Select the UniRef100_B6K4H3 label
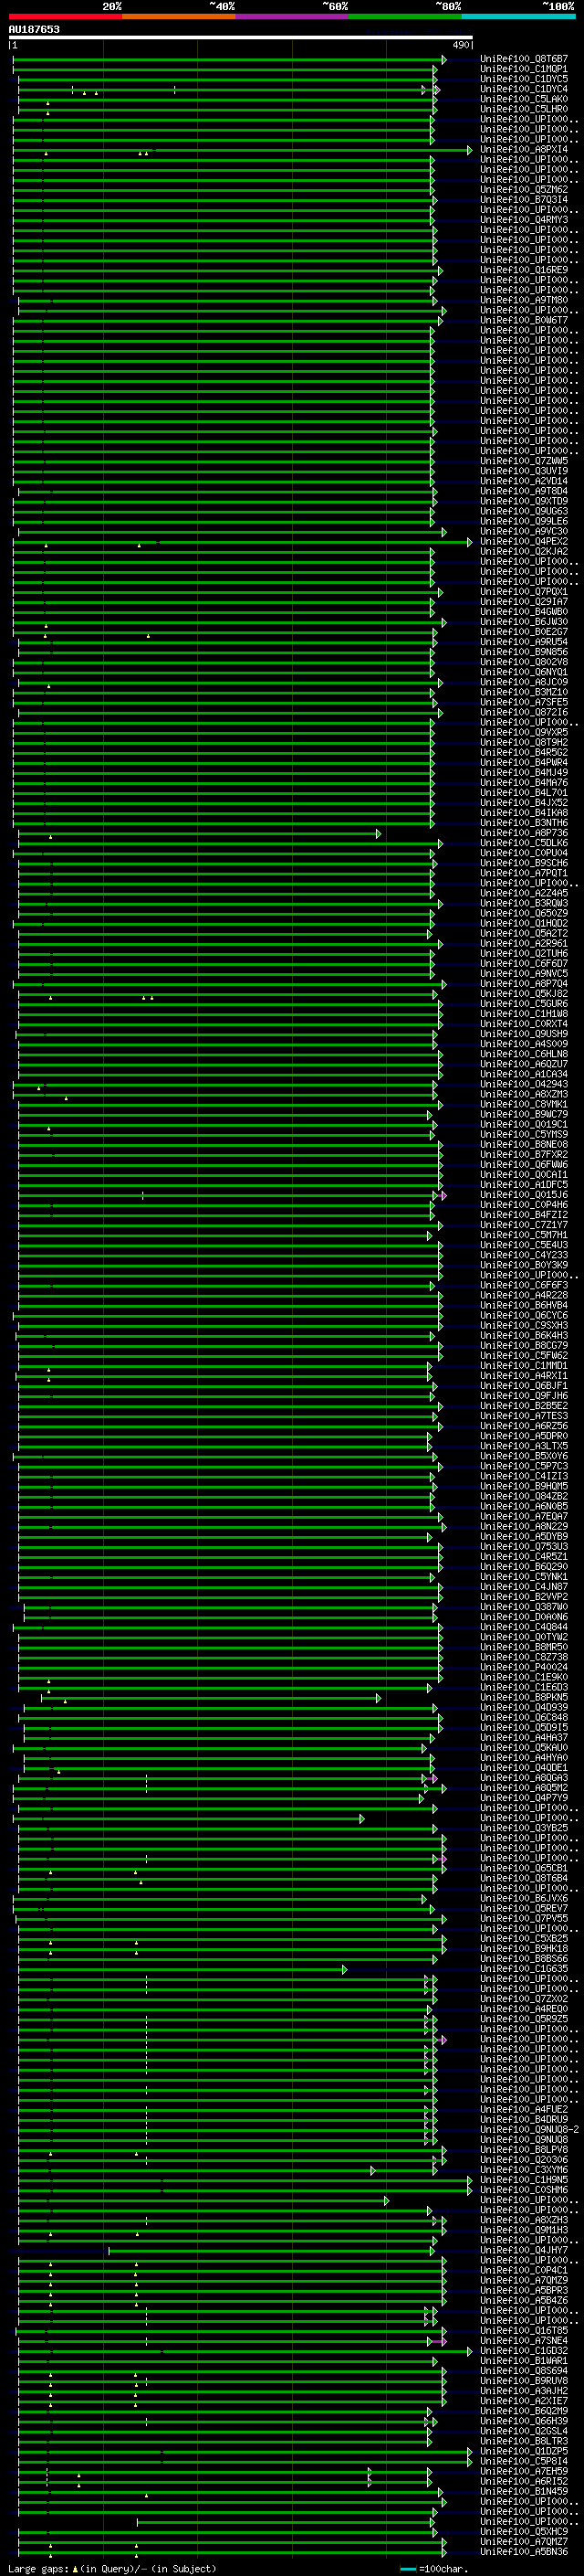The image size is (584, 2576). [524, 1335]
